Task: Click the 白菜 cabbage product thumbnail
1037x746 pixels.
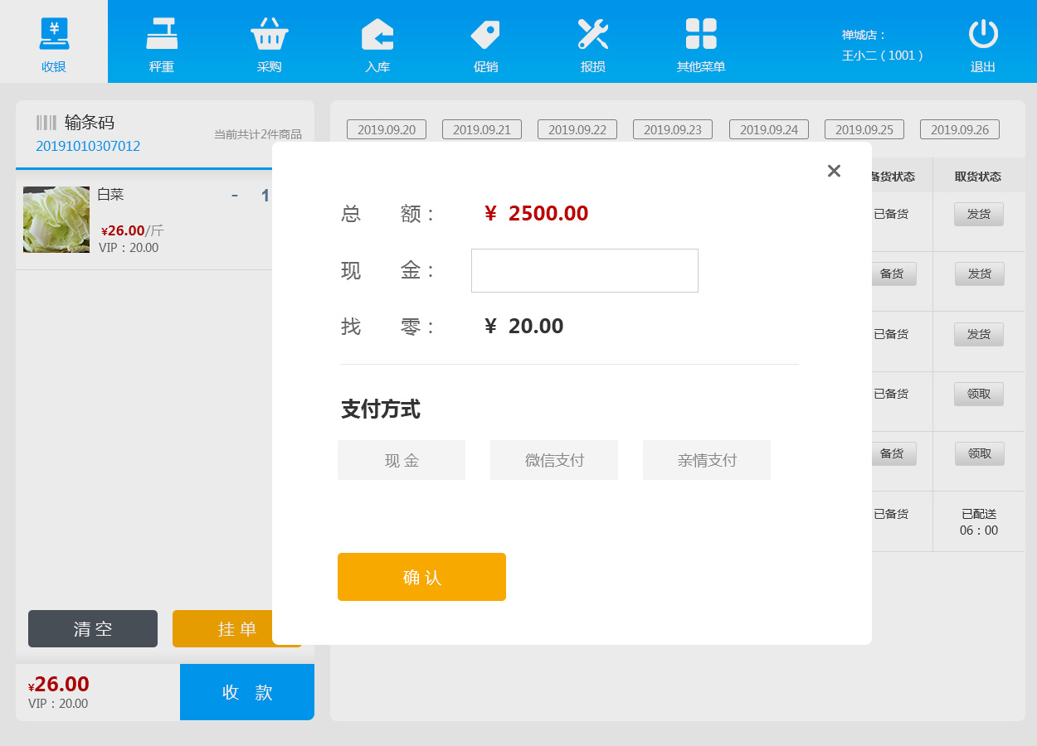Action: click(56, 220)
